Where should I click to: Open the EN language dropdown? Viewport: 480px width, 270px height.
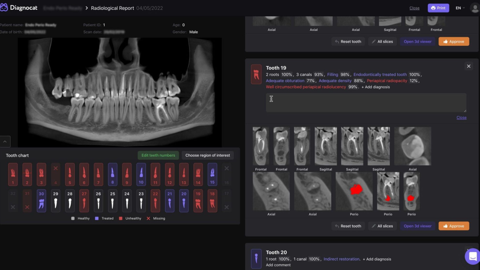[x=460, y=8]
